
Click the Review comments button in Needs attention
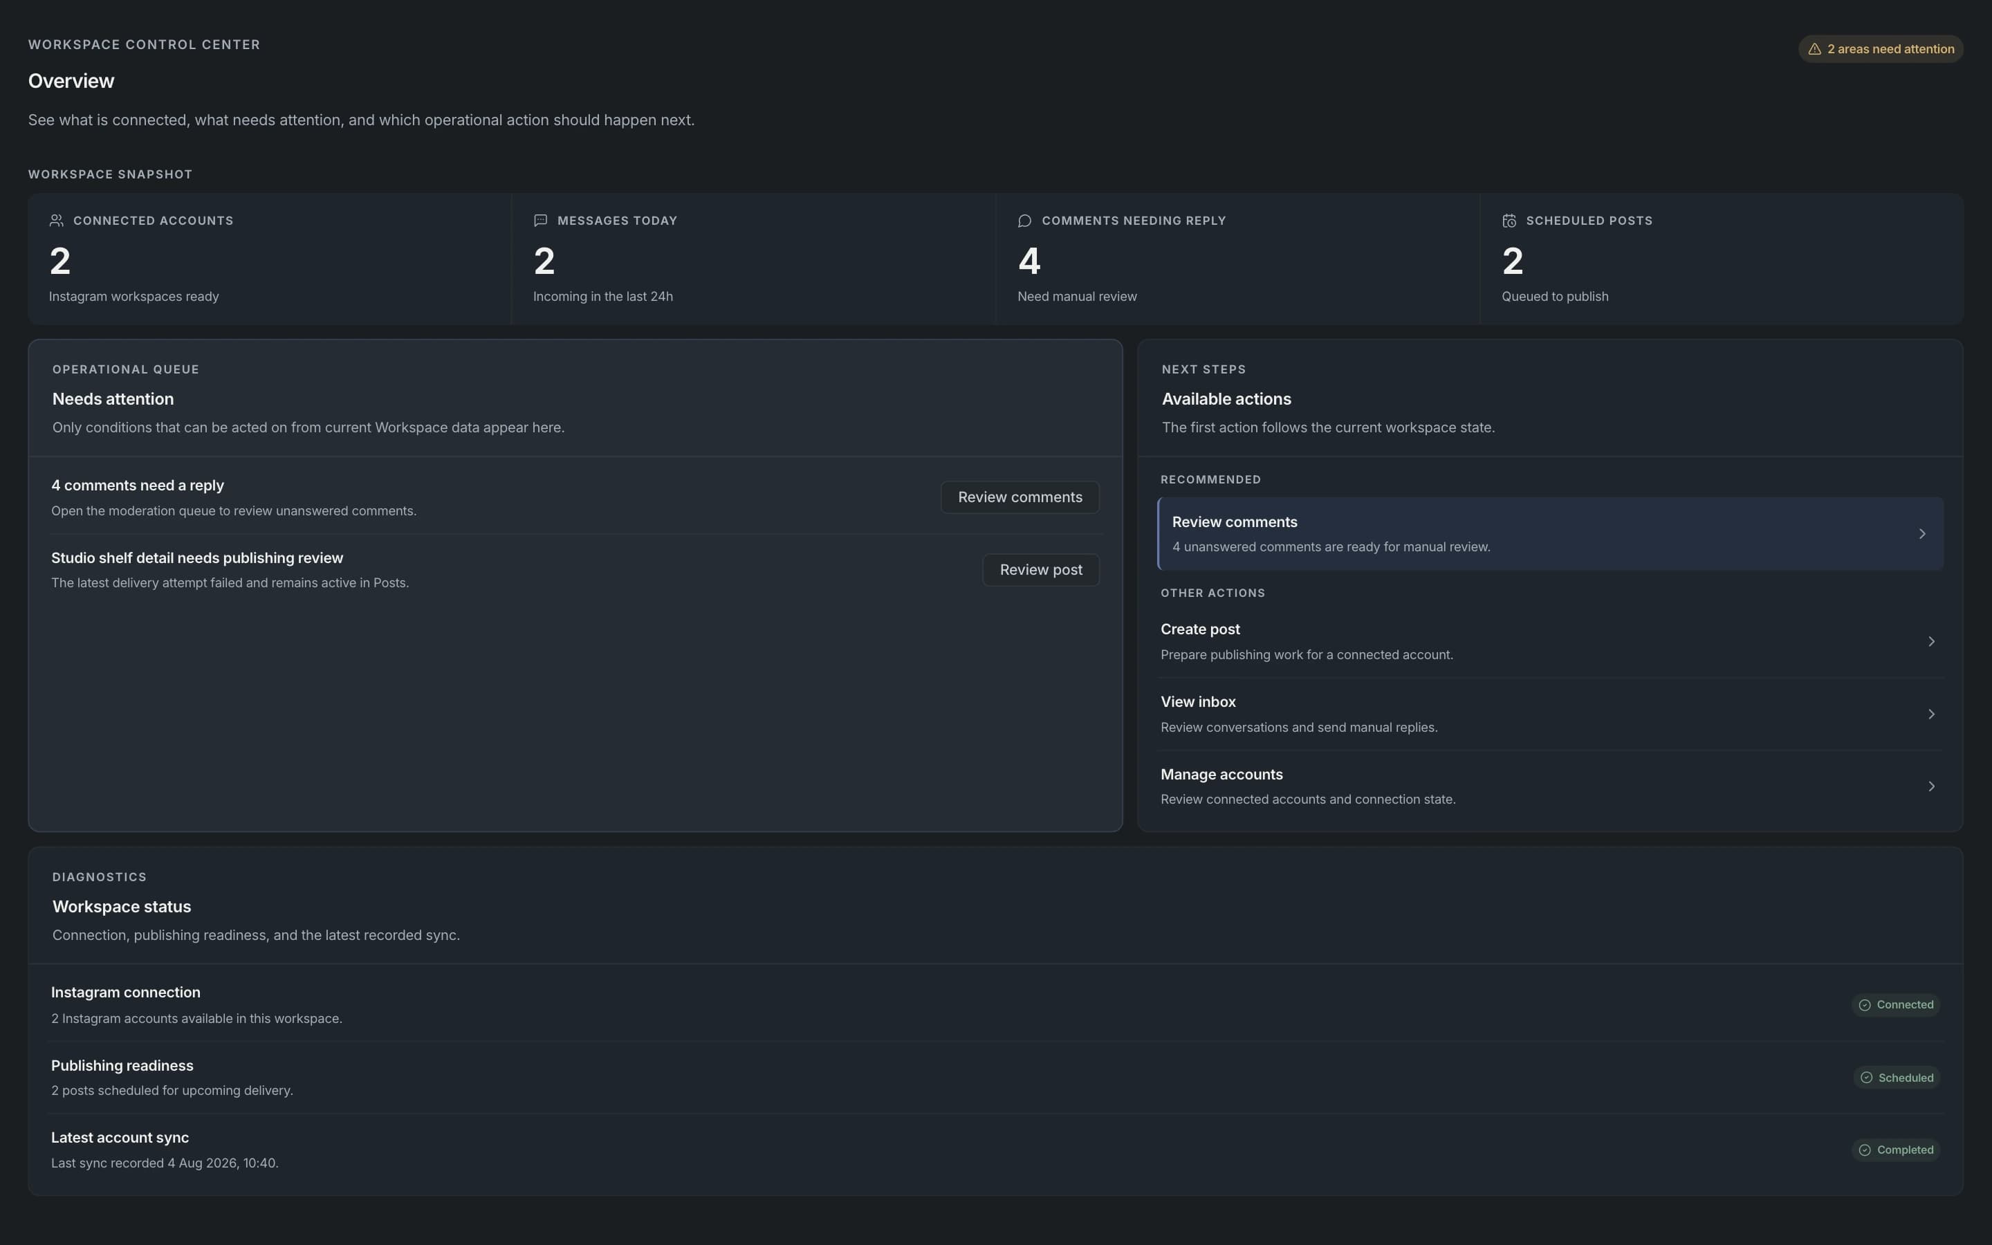pyautogui.click(x=1020, y=497)
